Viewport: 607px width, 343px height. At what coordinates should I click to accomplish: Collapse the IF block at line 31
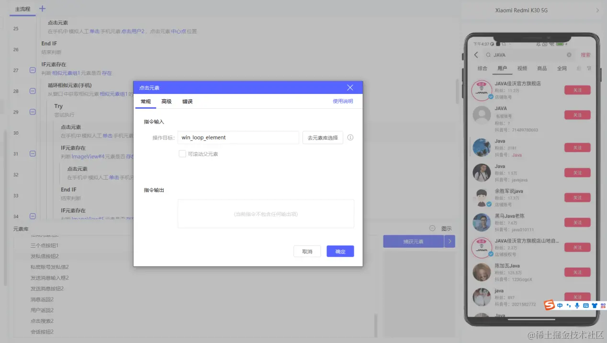pos(33,154)
